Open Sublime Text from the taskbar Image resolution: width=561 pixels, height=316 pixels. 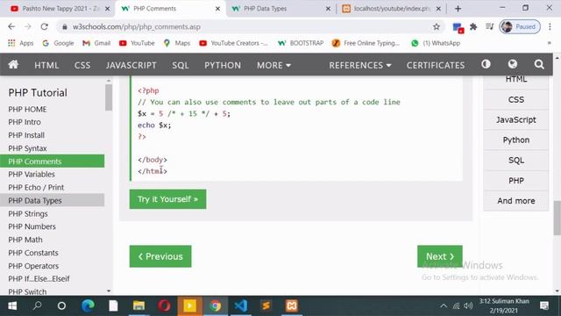(266, 305)
